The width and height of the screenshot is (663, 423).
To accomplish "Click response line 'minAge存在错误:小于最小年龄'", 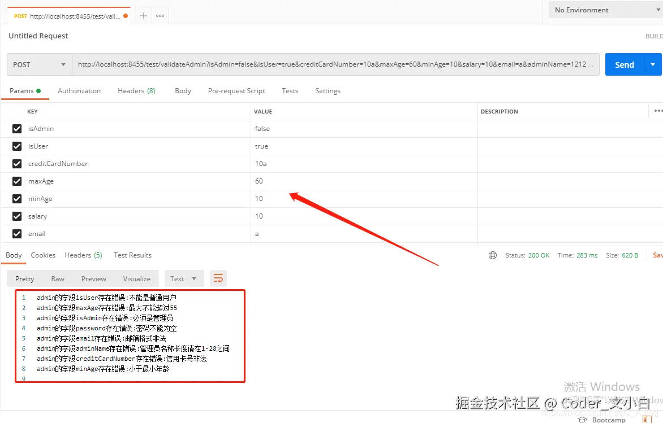I will (103, 369).
